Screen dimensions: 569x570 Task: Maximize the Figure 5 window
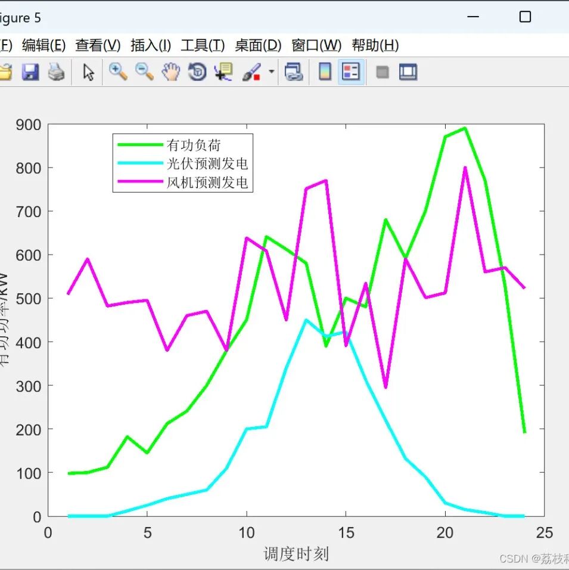[525, 17]
